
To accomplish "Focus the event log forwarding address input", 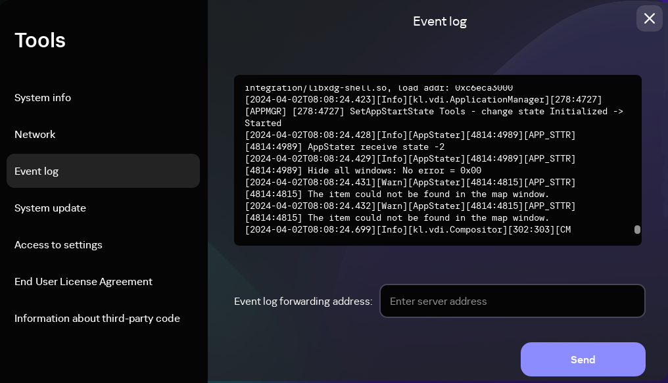I will click(512, 301).
